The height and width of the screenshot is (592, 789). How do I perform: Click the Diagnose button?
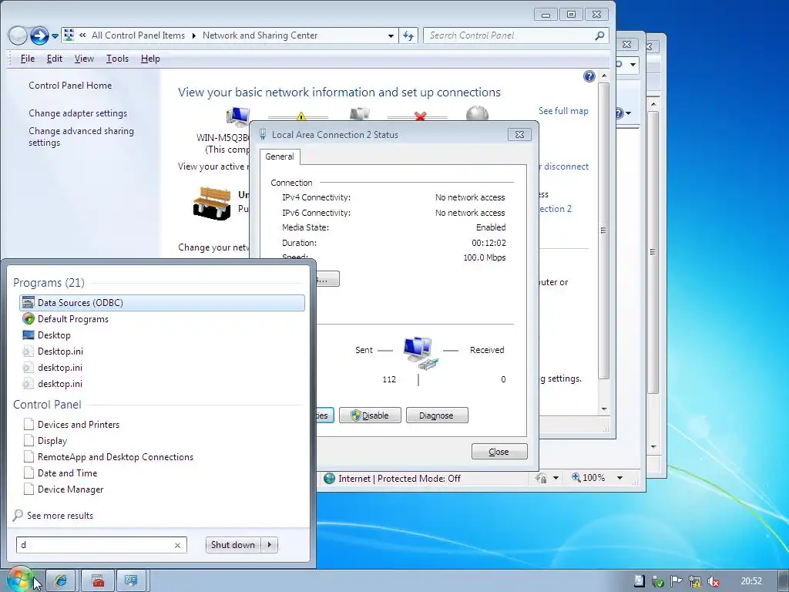point(437,415)
